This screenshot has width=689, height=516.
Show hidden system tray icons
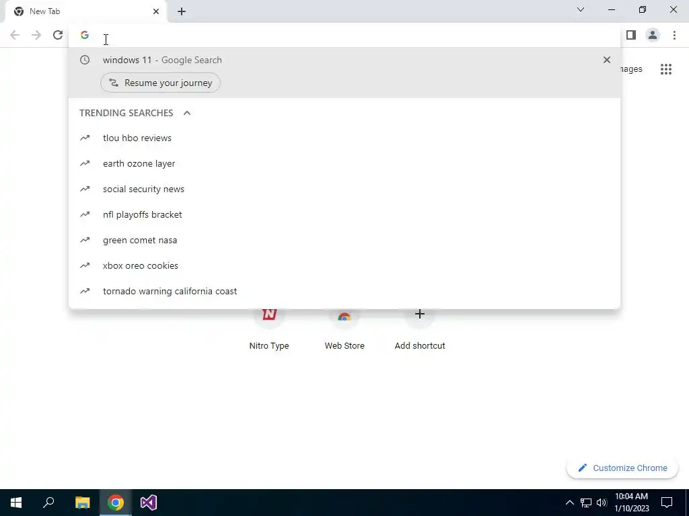click(x=569, y=503)
